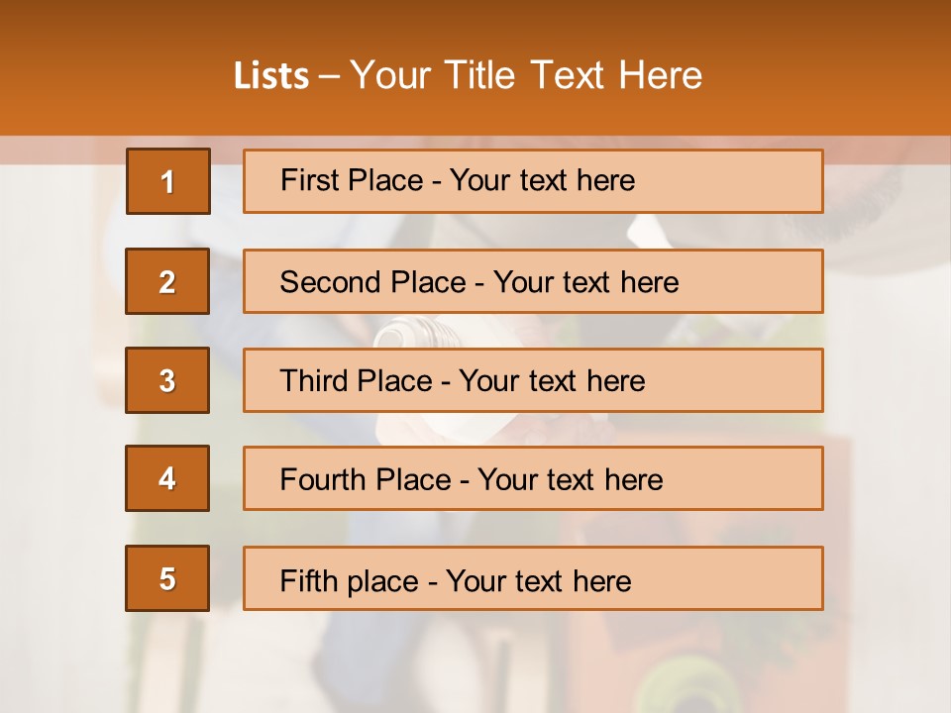Image resolution: width=951 pixels, height=713 pixels.
Task: Click the number 3 box
Action: 167,380
